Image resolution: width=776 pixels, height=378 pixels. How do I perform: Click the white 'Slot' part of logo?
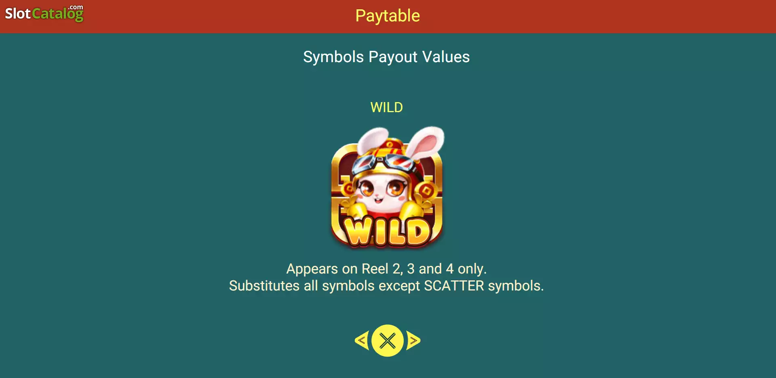pyautogui.click(x=18, y=14)
